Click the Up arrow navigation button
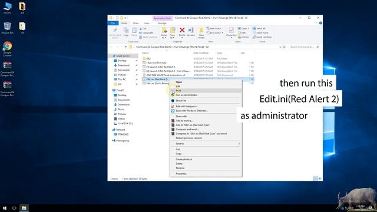The image size is (377, 212). tap(125, 47)
